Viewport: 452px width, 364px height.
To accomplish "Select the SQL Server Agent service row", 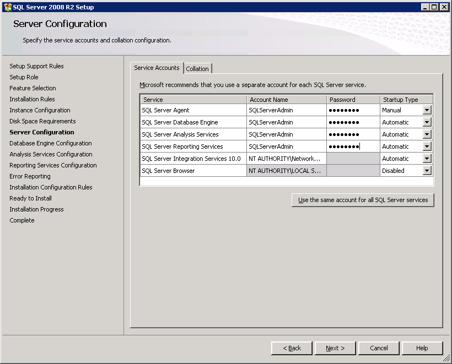I will pos(193,110).
